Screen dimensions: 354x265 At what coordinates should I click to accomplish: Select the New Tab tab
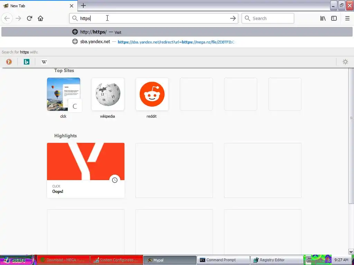38,6
